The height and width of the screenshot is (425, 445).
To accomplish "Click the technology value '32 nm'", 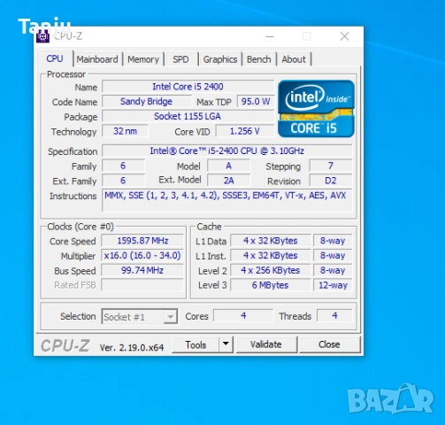I will tap(126, 131).
